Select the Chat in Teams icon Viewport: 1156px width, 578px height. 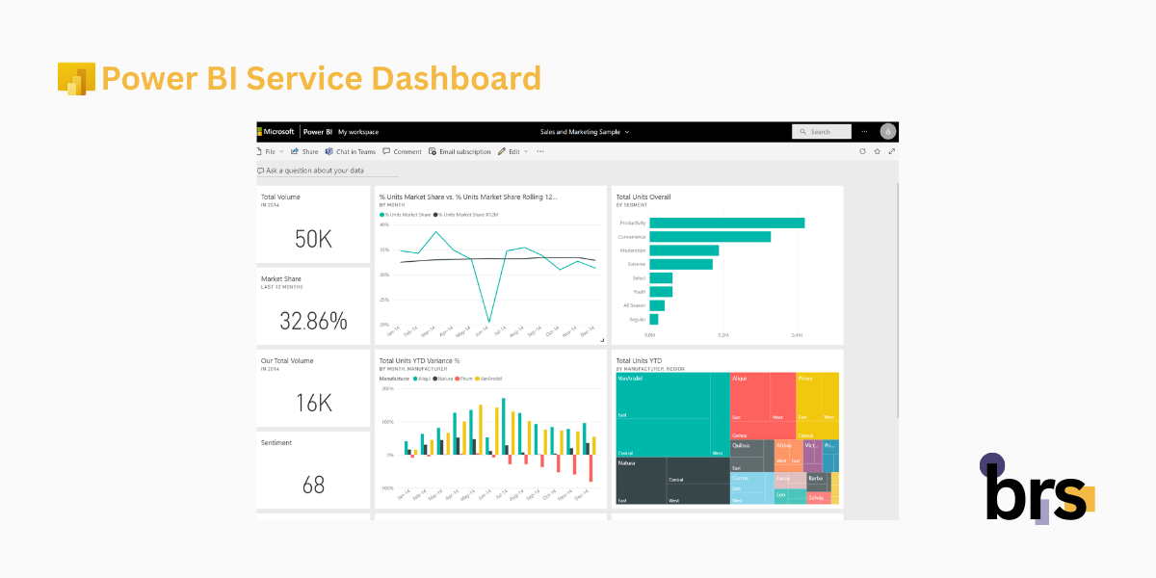point(328,151)
